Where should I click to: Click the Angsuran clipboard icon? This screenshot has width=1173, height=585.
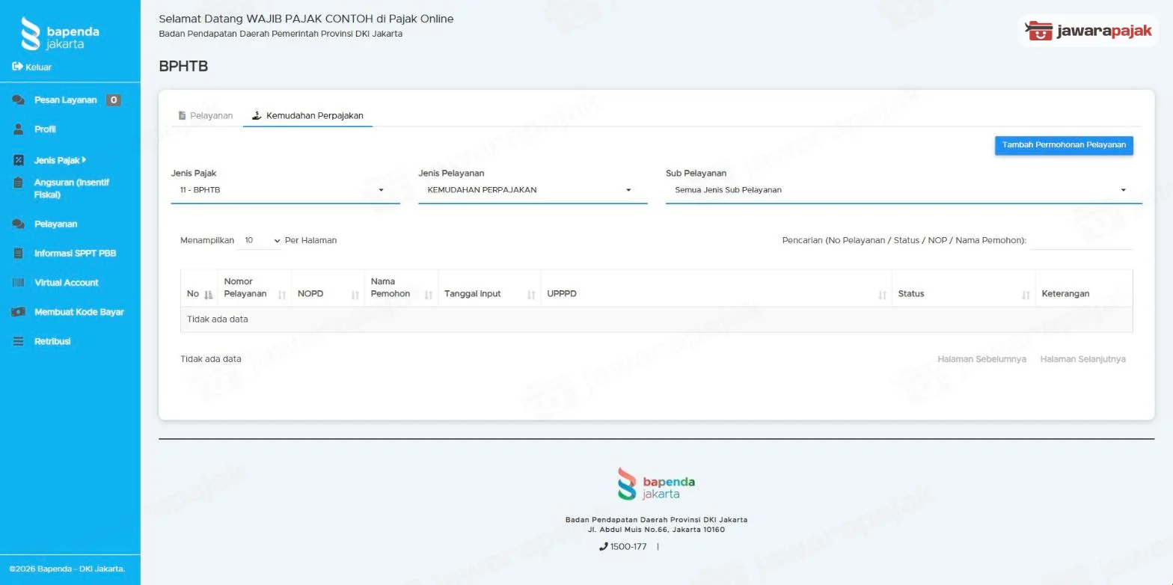19,183
